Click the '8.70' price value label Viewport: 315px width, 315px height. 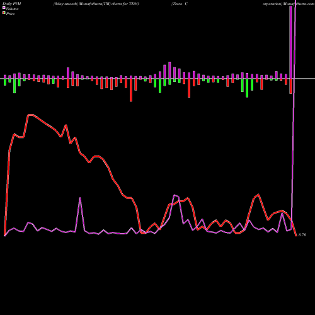302,235
